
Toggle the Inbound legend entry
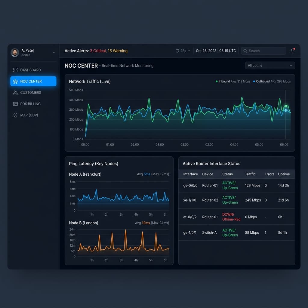tap(233, 81)
